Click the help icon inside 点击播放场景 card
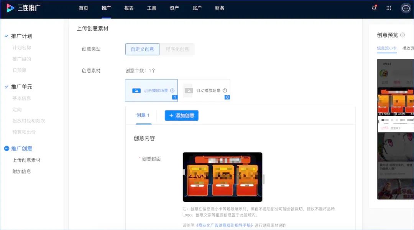This screenshot has width=414, height=230. coord(172,91)
